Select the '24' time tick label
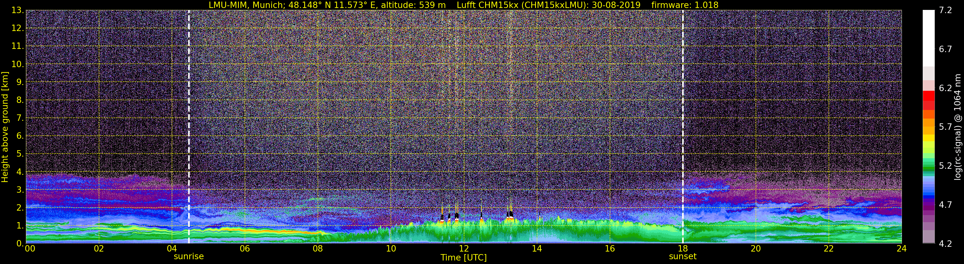964x264 pixels. (902, 249)
